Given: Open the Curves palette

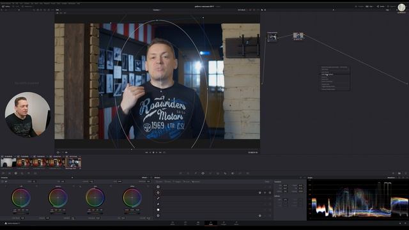Looking at the screenshot, I should point(180,173).
